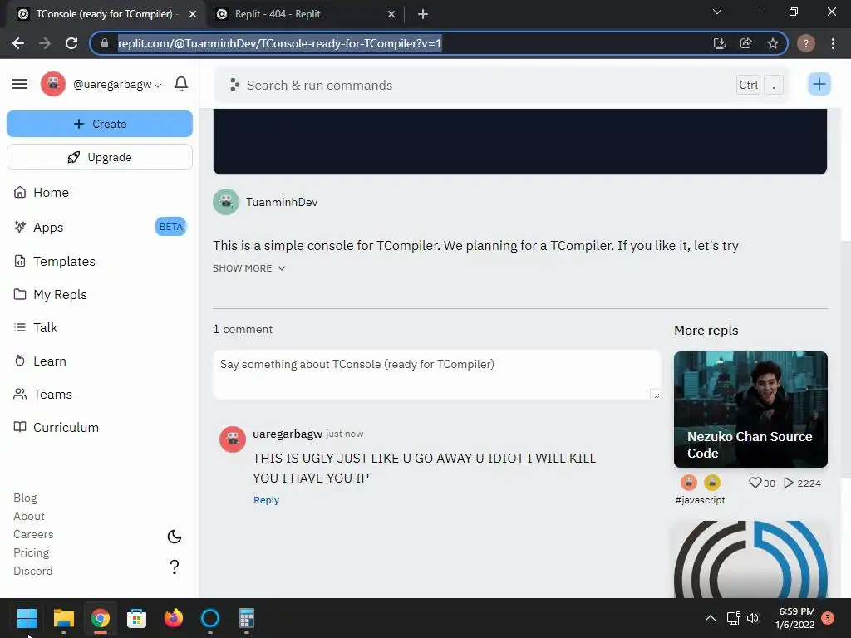
Task: Open the Discord link
Action: (32, 571)
